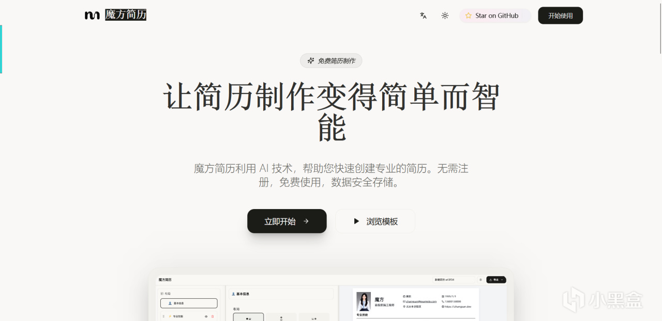This screenshot has height=321, width=662.
Task: Open the Star on GitHub link
Action: pyautogui.click(x=495, y=15)
